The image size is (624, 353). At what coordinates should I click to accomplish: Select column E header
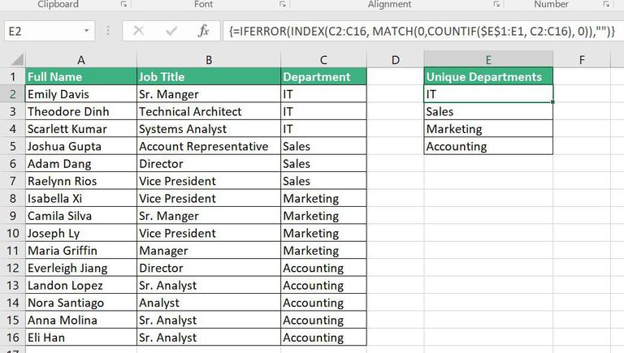pos(487,59)
